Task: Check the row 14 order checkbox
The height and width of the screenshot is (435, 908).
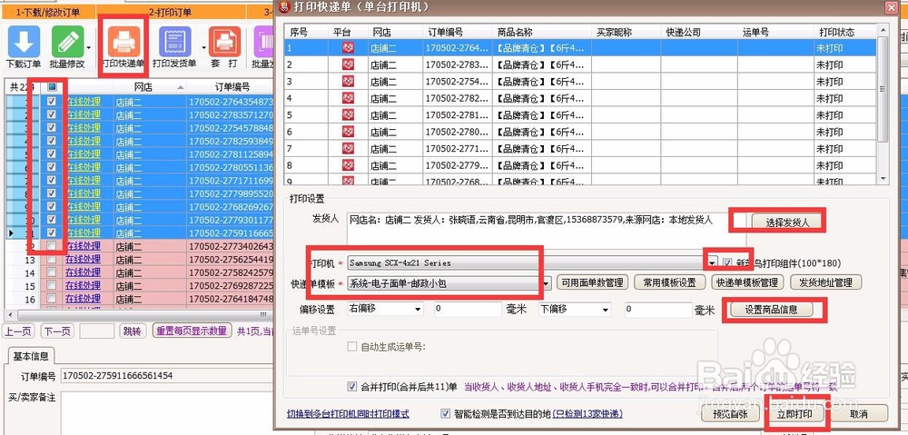Action: point(52,272)
